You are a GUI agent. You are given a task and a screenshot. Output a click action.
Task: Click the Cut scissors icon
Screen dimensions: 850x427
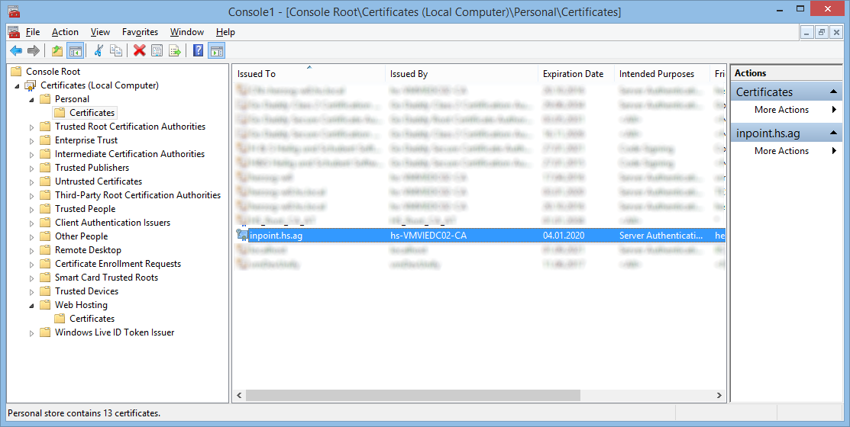tap(99, 51)
